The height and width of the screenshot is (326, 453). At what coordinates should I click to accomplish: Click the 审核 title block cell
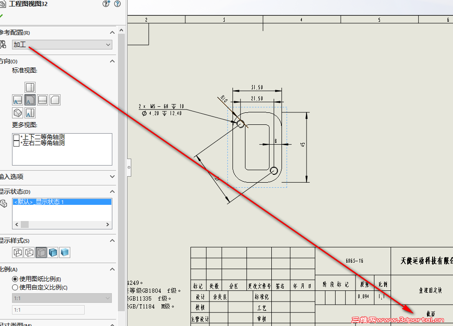coord(262,319)
